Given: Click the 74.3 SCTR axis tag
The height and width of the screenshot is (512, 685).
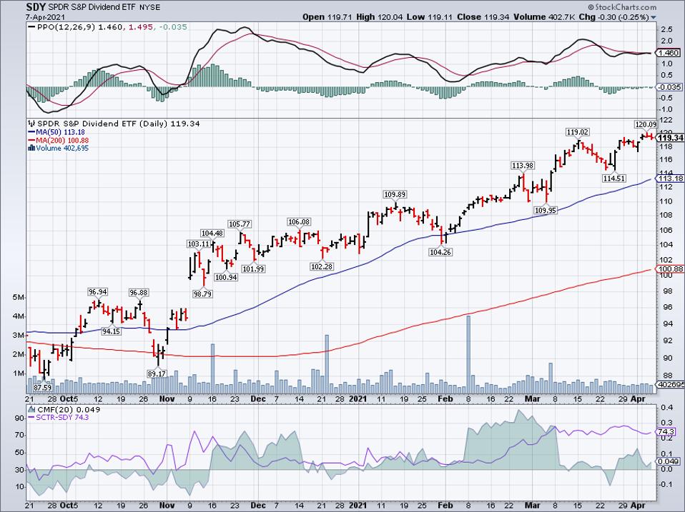Looking at the screenshot, I should tap(666, 432).
